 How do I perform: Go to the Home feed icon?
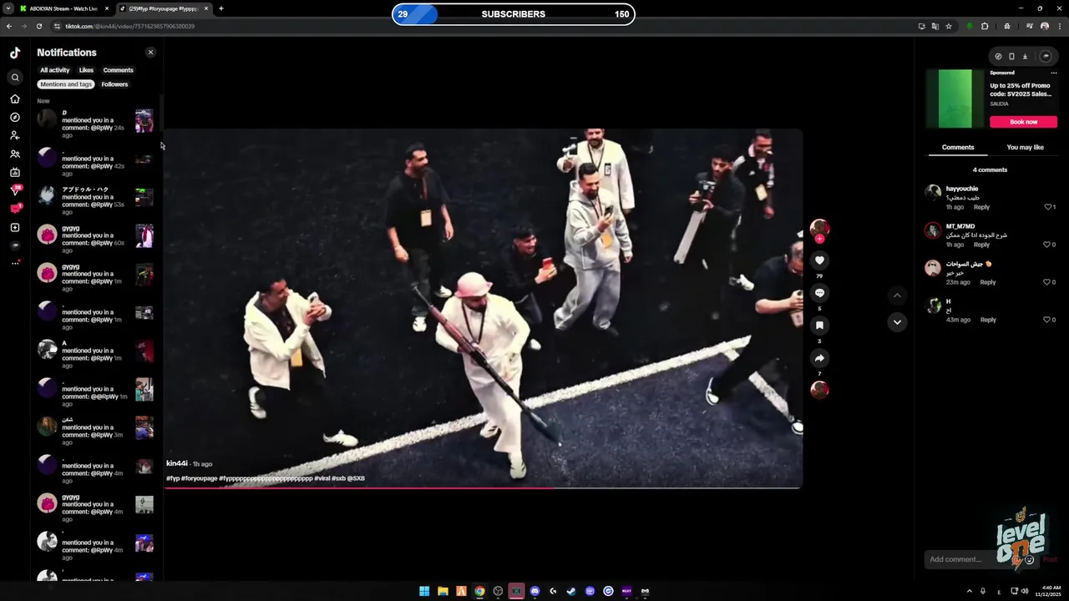click(15, 98)
